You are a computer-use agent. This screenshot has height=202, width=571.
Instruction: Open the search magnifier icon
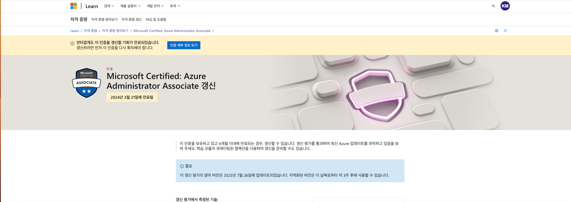click(x=493, y=6)
